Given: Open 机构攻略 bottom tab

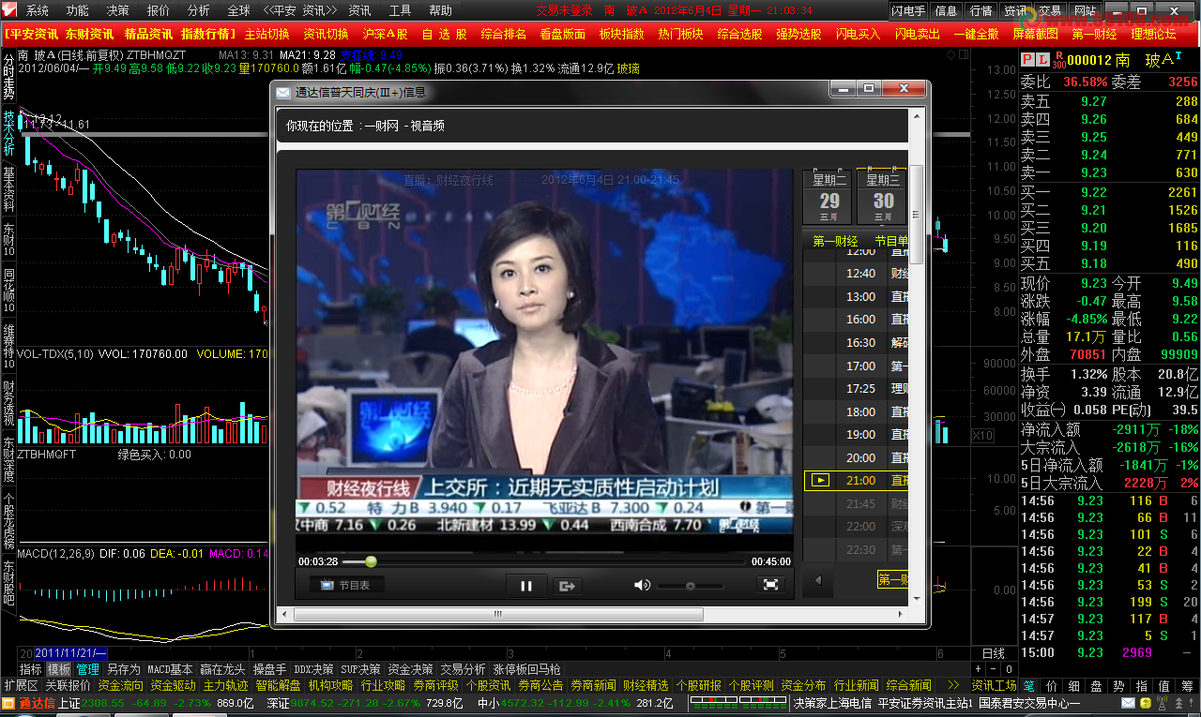Looking at the screenshot, I should click(331, 685).
